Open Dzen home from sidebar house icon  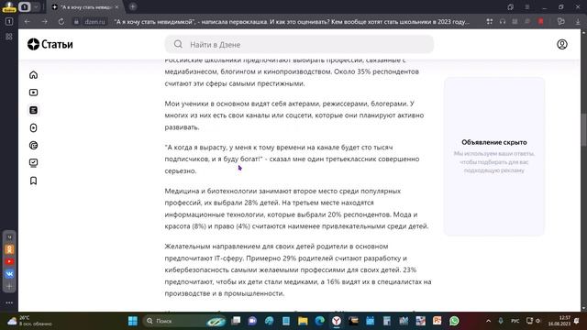pos(33,75)
